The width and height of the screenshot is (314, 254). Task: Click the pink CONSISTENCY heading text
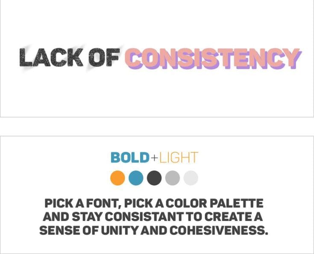pyautogui.click(x=212, y=58)
